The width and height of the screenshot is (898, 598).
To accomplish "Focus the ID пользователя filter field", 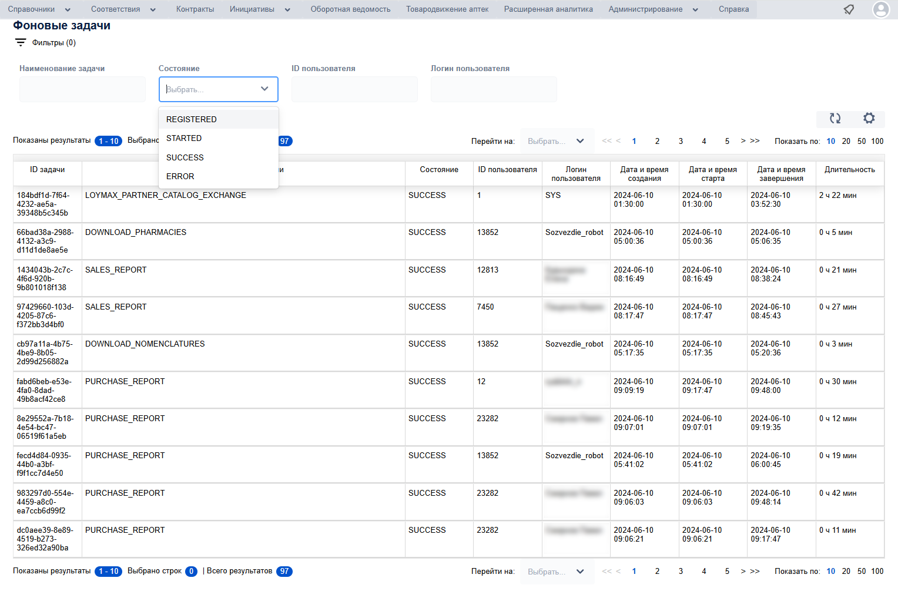I will [x=354, y=89].
